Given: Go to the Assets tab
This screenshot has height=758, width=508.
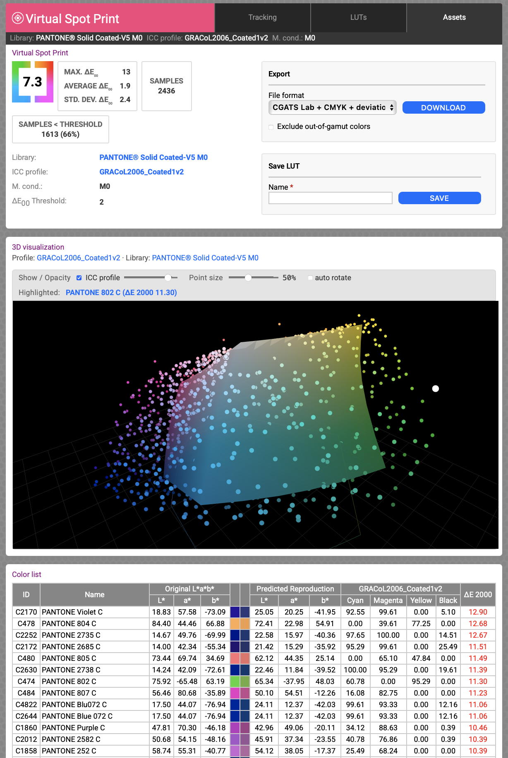Looking at the screenshot, I should pos(454,17).
